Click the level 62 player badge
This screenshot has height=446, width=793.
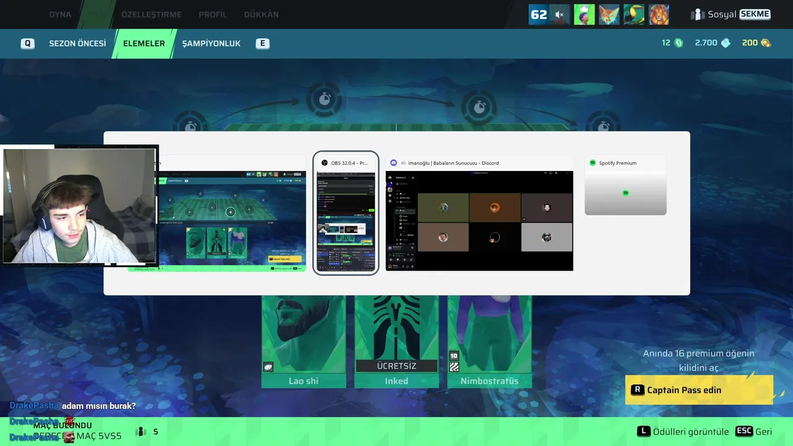point(539,14)
